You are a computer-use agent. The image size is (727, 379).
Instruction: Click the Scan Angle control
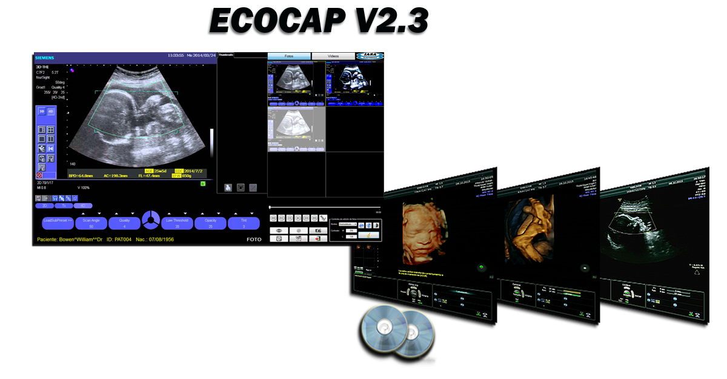pyautogui.click(x=91, y=223)
